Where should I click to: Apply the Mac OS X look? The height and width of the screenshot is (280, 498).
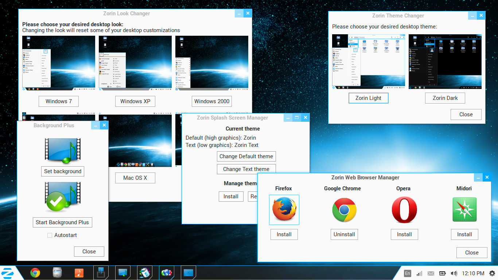coord(135,178)
